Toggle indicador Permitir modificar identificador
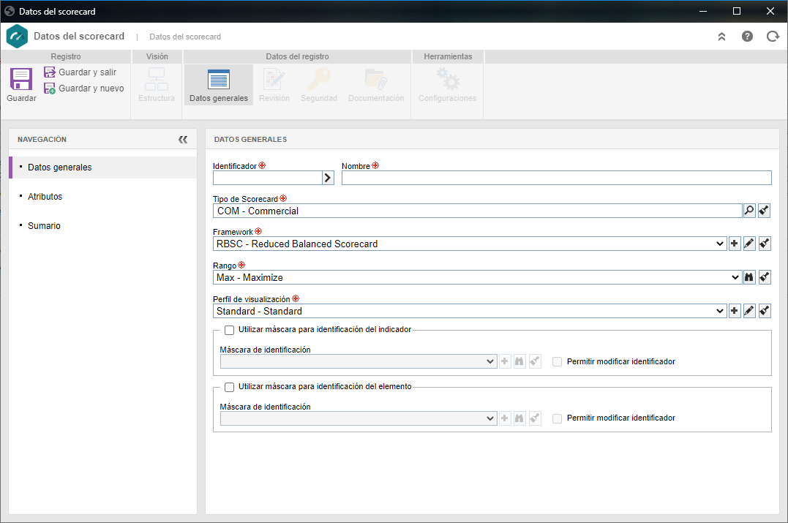This screenshot has height=523, width=788. [x=557, y=362]
